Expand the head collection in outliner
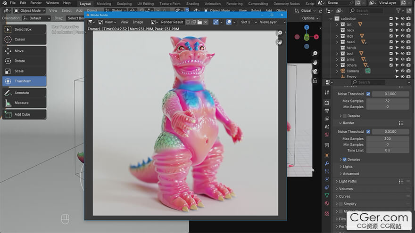The height and width of the screenshot is (233, 415). [x=337, y=42]
